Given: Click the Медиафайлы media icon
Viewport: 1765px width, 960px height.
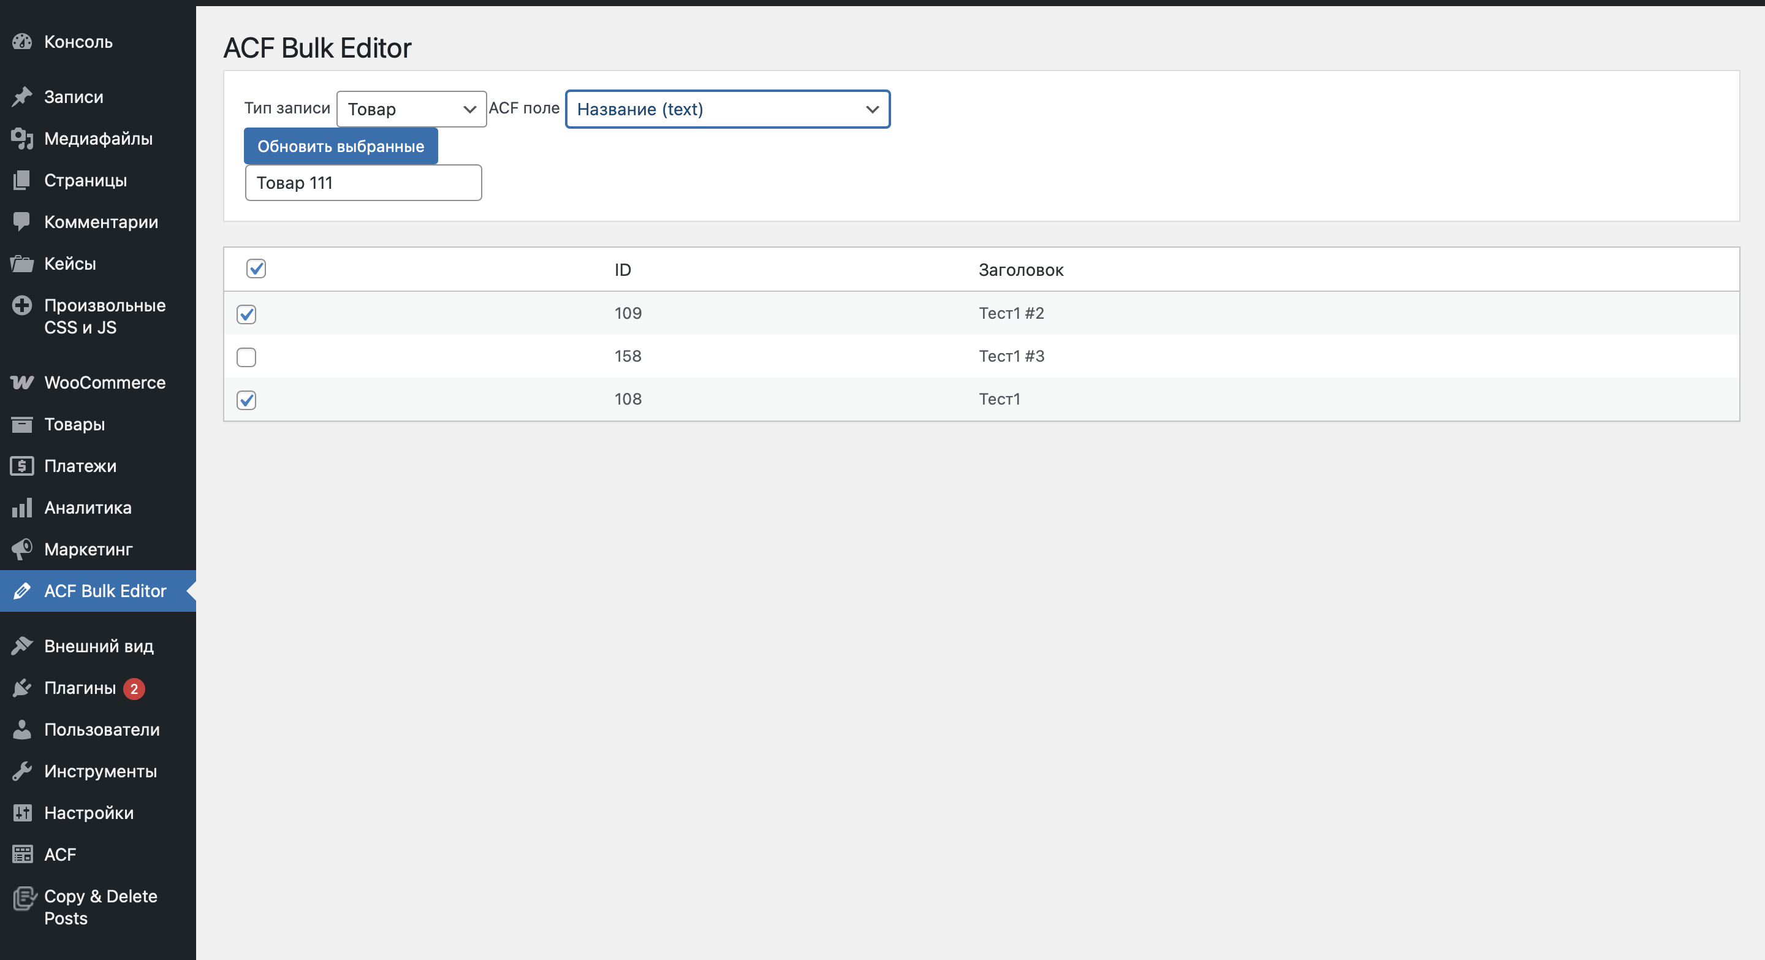Looking at the screenshot, I should point(22,139).
